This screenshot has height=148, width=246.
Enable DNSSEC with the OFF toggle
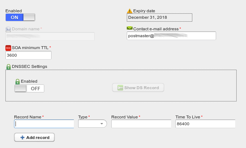coord(29,88)
